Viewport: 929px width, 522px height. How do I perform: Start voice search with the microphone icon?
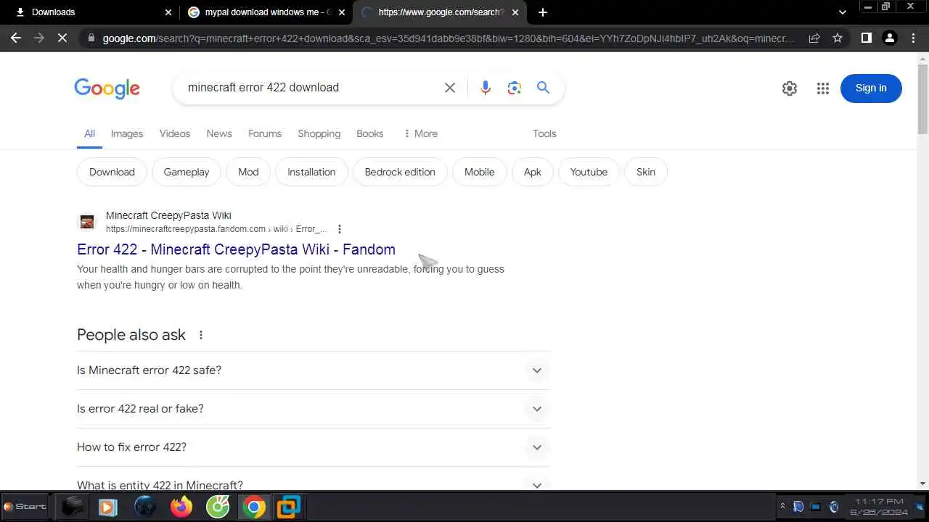pos(486,88)
